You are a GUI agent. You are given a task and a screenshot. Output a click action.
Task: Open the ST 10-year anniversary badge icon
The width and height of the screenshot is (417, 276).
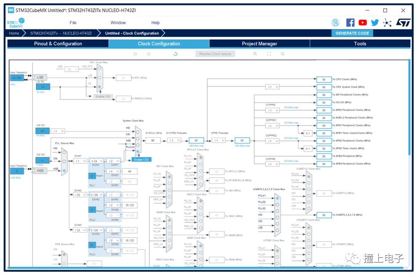336,23
